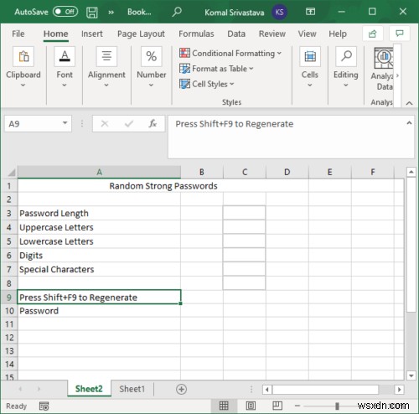Click the Font color A icon
Image resolution: width=419 pixels, height=414 pixels.
coord(65,56)
